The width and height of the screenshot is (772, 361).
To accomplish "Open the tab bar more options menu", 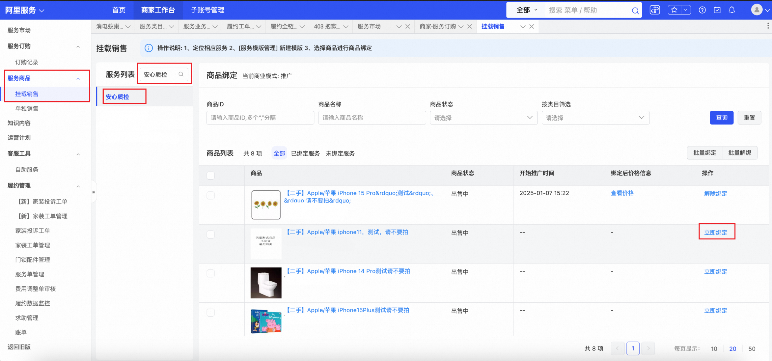I will click(x=768, y=26).
